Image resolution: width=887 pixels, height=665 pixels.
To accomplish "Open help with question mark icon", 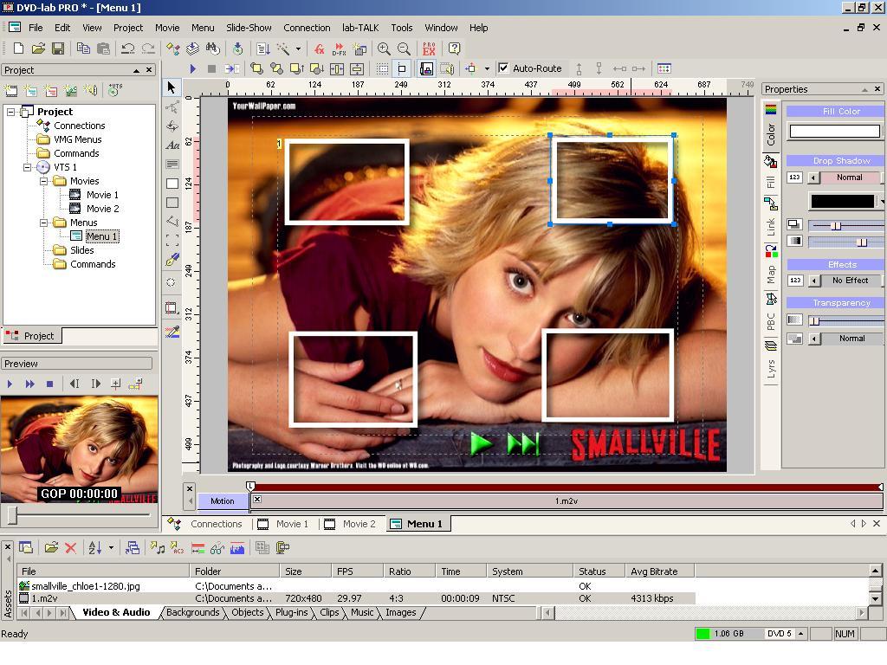I will tap(454, 48).
